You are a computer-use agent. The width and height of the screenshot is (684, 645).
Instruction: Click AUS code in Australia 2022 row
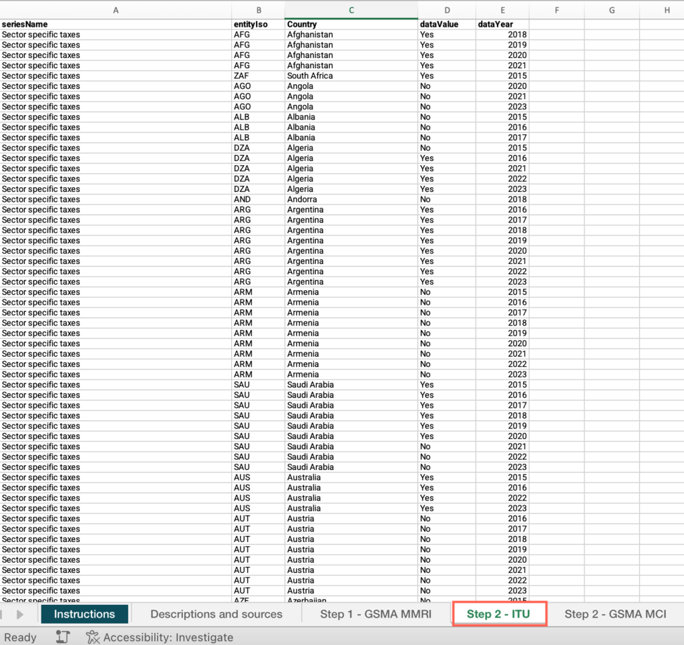coord(259,498)
